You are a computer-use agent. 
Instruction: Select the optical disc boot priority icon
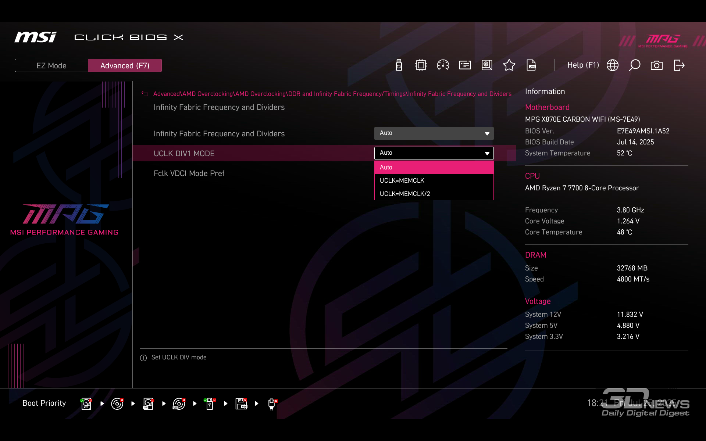(117, 404)
